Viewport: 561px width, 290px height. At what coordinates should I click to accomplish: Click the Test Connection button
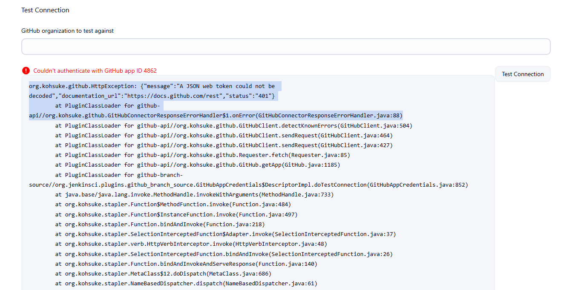point(523,74)
